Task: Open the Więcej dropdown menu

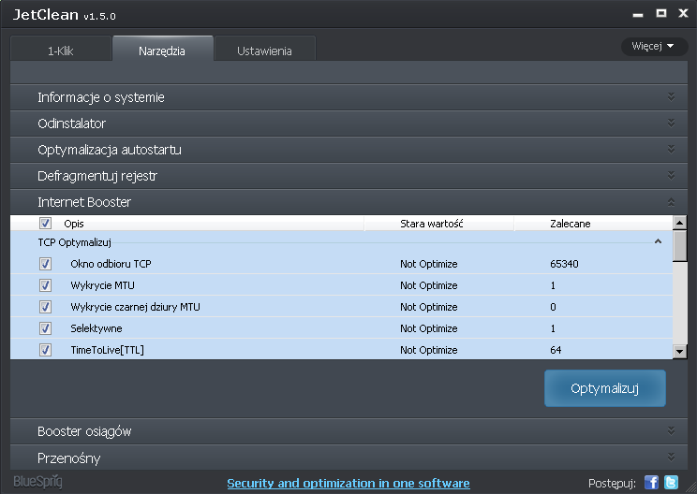Action: (653, 46)
